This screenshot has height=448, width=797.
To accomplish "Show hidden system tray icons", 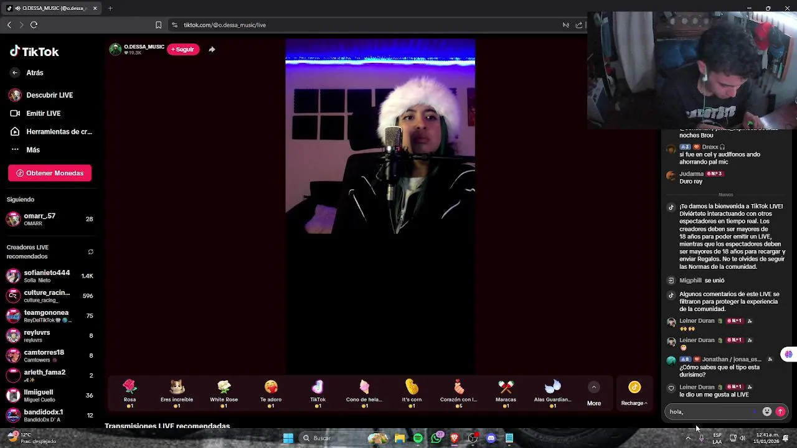I will (x=688, y=438).
